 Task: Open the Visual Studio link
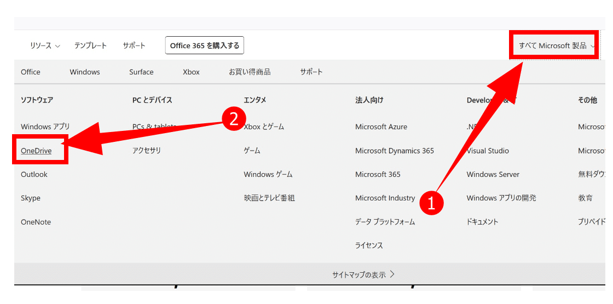coord(488,151)
